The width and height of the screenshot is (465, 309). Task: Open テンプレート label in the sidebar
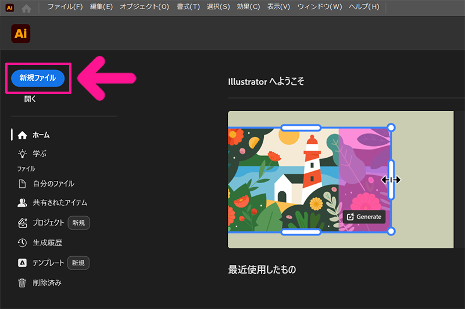[x=48, y=263]
